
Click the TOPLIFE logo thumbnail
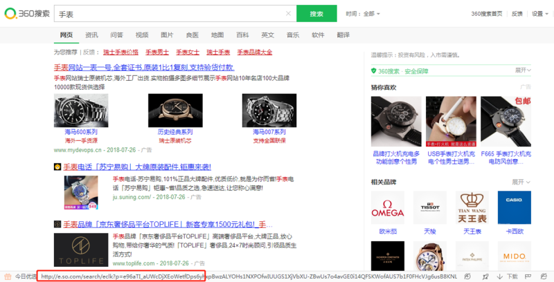(x=81, y=250)
